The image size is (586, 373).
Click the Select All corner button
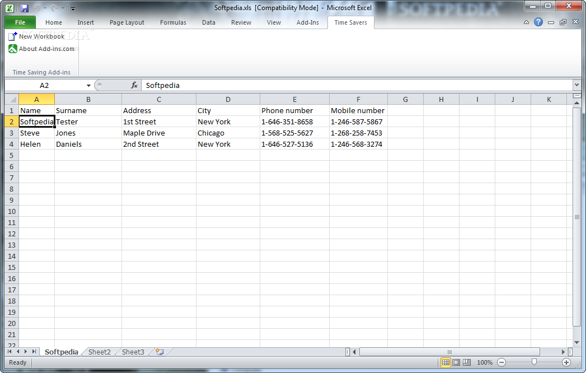(x=12, y=99)
